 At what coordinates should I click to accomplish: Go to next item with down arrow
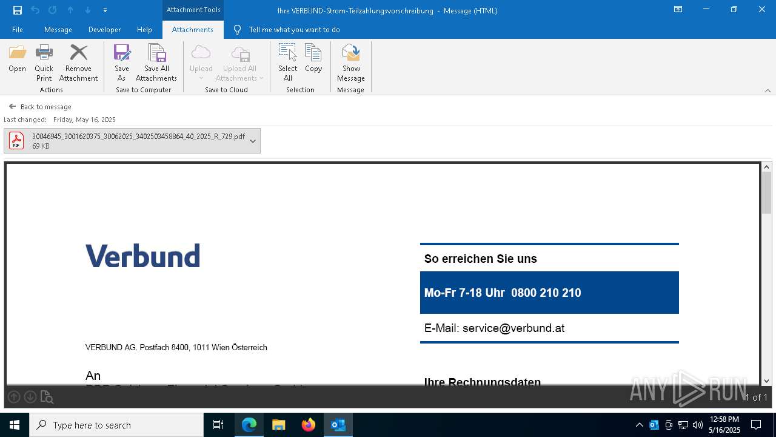tap(88, 10)
